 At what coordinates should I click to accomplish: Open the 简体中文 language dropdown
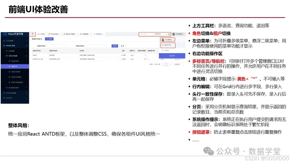(160, 34)
